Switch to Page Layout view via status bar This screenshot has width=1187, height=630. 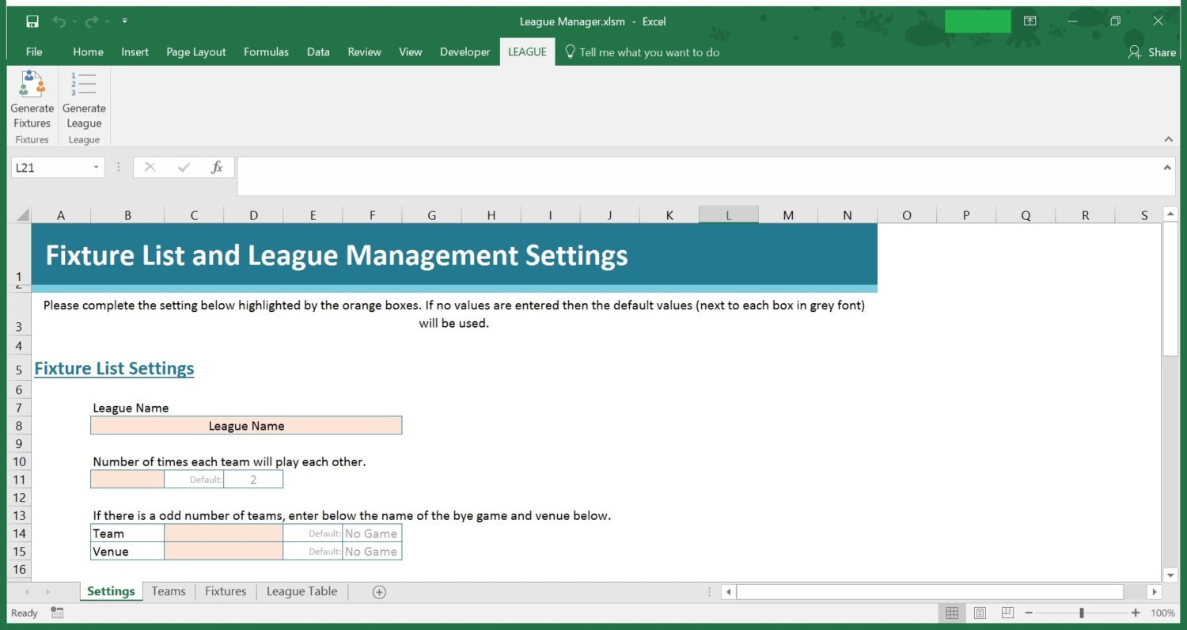(980, 612)
